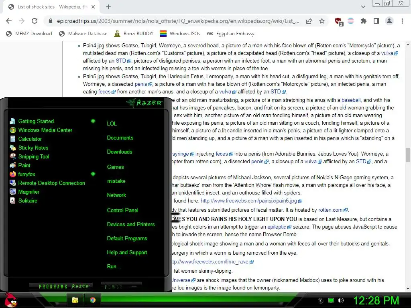Open Devices and Printers
Screen dimensions: 411x308
click(130, 225)
